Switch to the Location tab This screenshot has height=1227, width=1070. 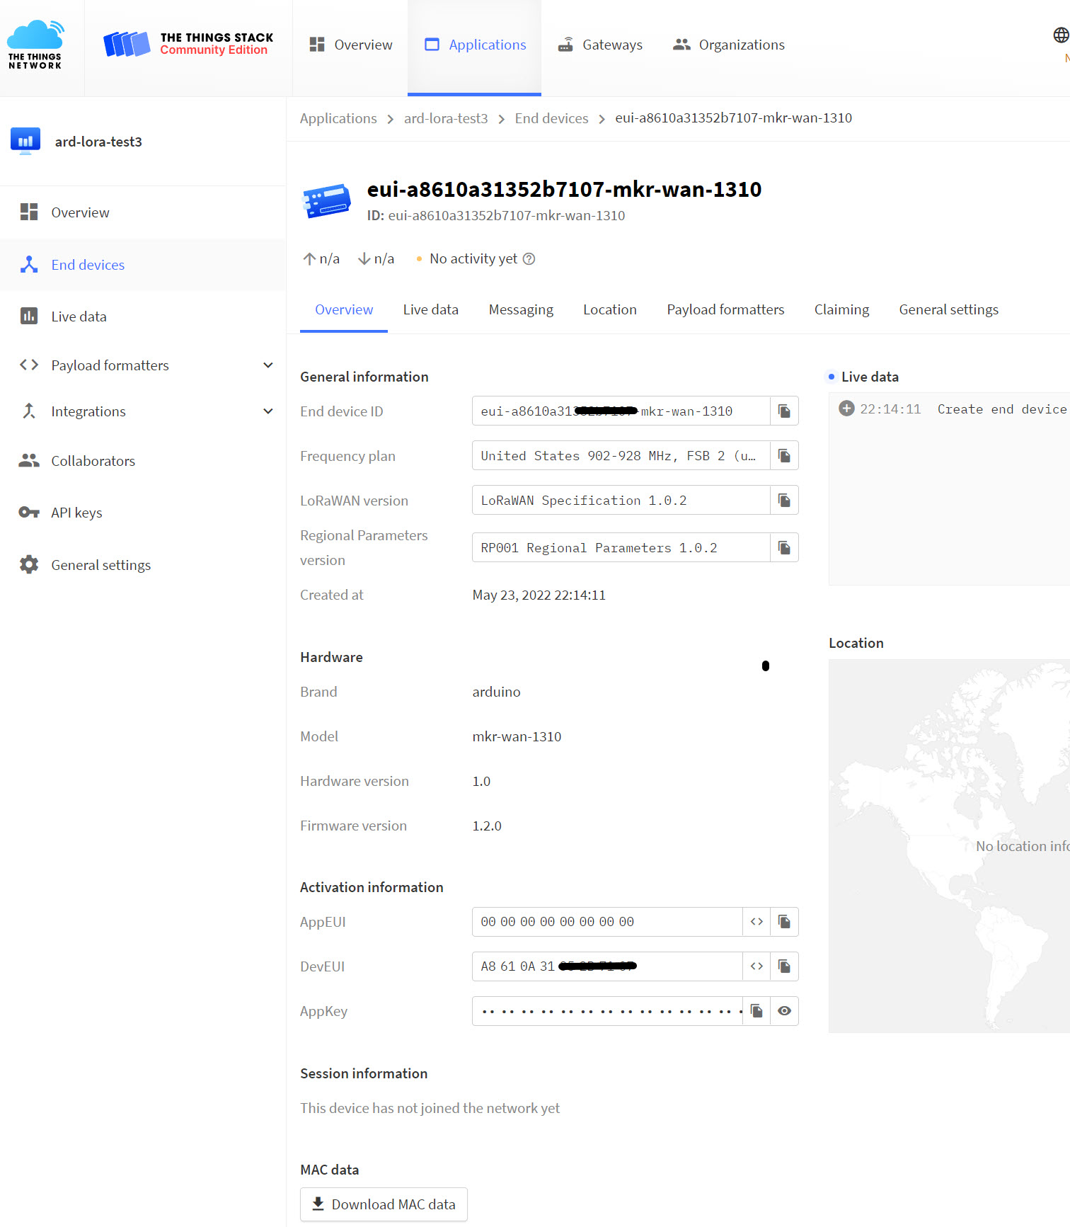click(610, 309)
